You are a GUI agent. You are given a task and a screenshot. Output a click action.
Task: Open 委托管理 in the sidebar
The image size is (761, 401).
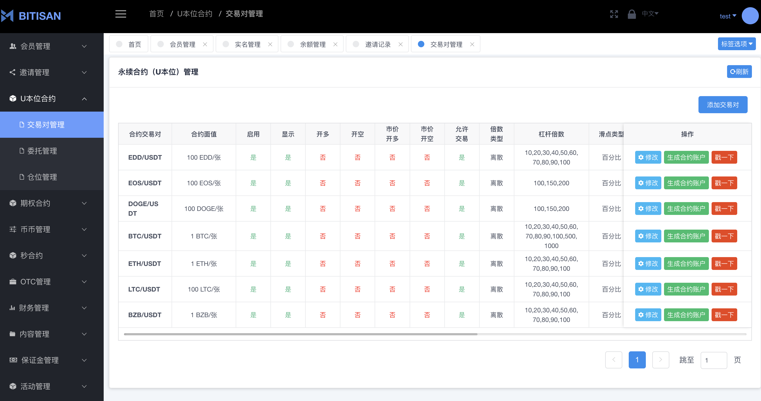pyautogui.click(x=42, y=151)
